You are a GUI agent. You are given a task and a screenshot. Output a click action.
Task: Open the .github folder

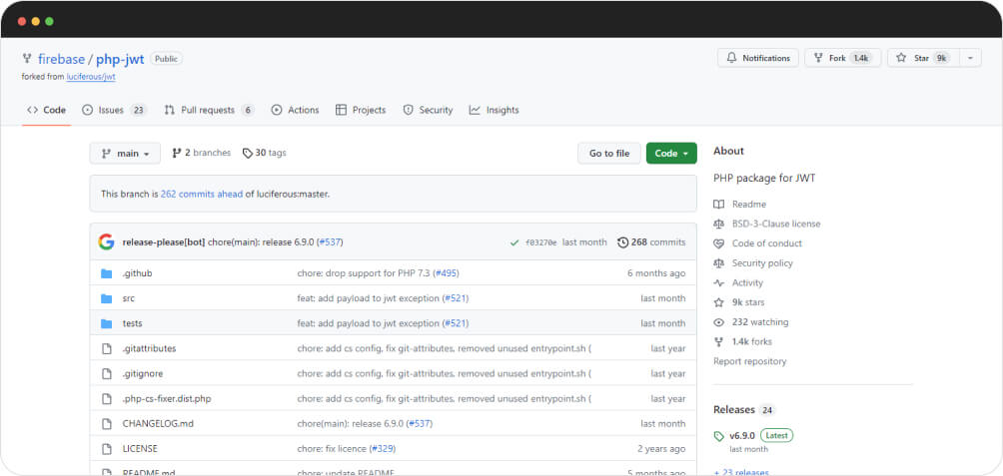coord(137,273)
